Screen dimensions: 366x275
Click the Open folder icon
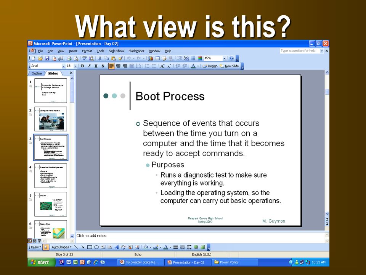(x=40, y=58)
